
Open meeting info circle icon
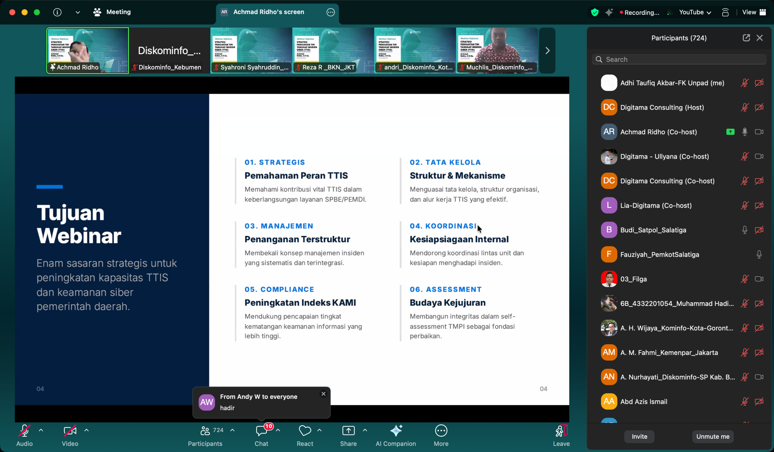coord(57,12)
